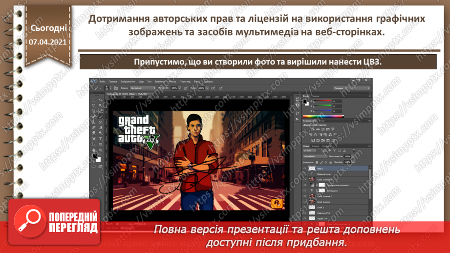The image size is (450, 253).
Task: Toggle lock transparent pixels in Layers
Action: [317, 162]
